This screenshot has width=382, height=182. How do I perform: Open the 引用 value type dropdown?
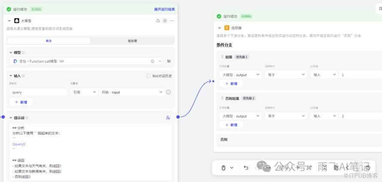pyautogui.click(x=84, y=92)
